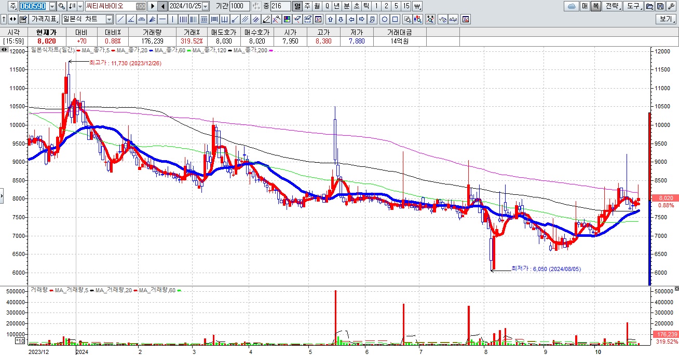Click the zoom magnifier chart icon

[408, 19]
